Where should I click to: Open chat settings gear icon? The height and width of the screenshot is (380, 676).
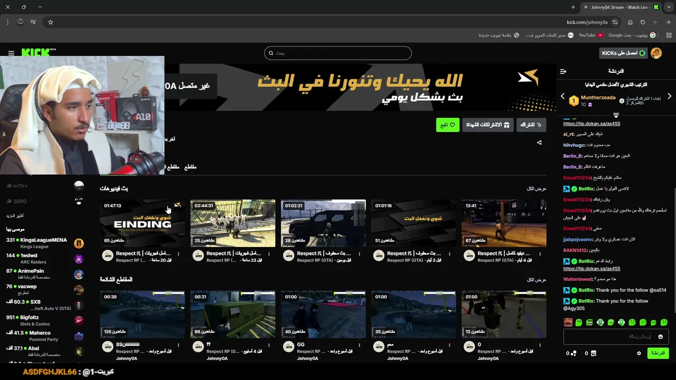click(x=639, y=353)
